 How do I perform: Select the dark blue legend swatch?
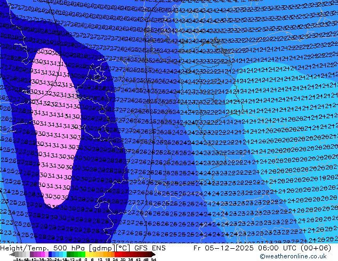[x=50, y=254]
